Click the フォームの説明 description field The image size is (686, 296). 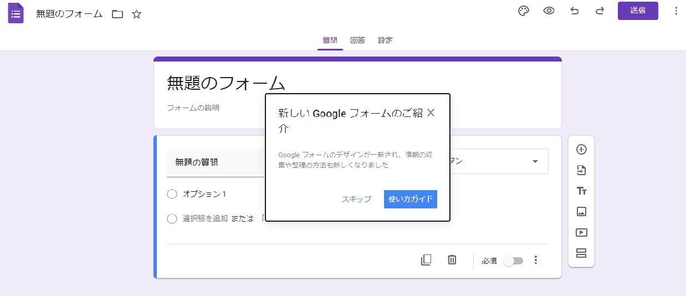(x=193, y=108)
